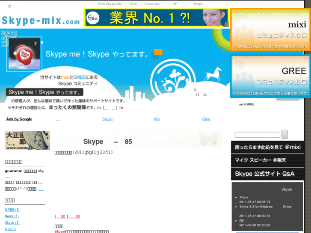
Task: Open the 'SNS Skype mix' top navigation item
Action: point(110,4)
